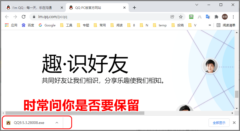Screen dimensions: 240x131
Task: Click horizontal scrollbar right arrow
Action: click(x=232, y=113)
